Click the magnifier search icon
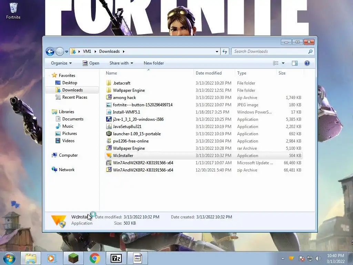The image size is (353, 265). point(310,51)
